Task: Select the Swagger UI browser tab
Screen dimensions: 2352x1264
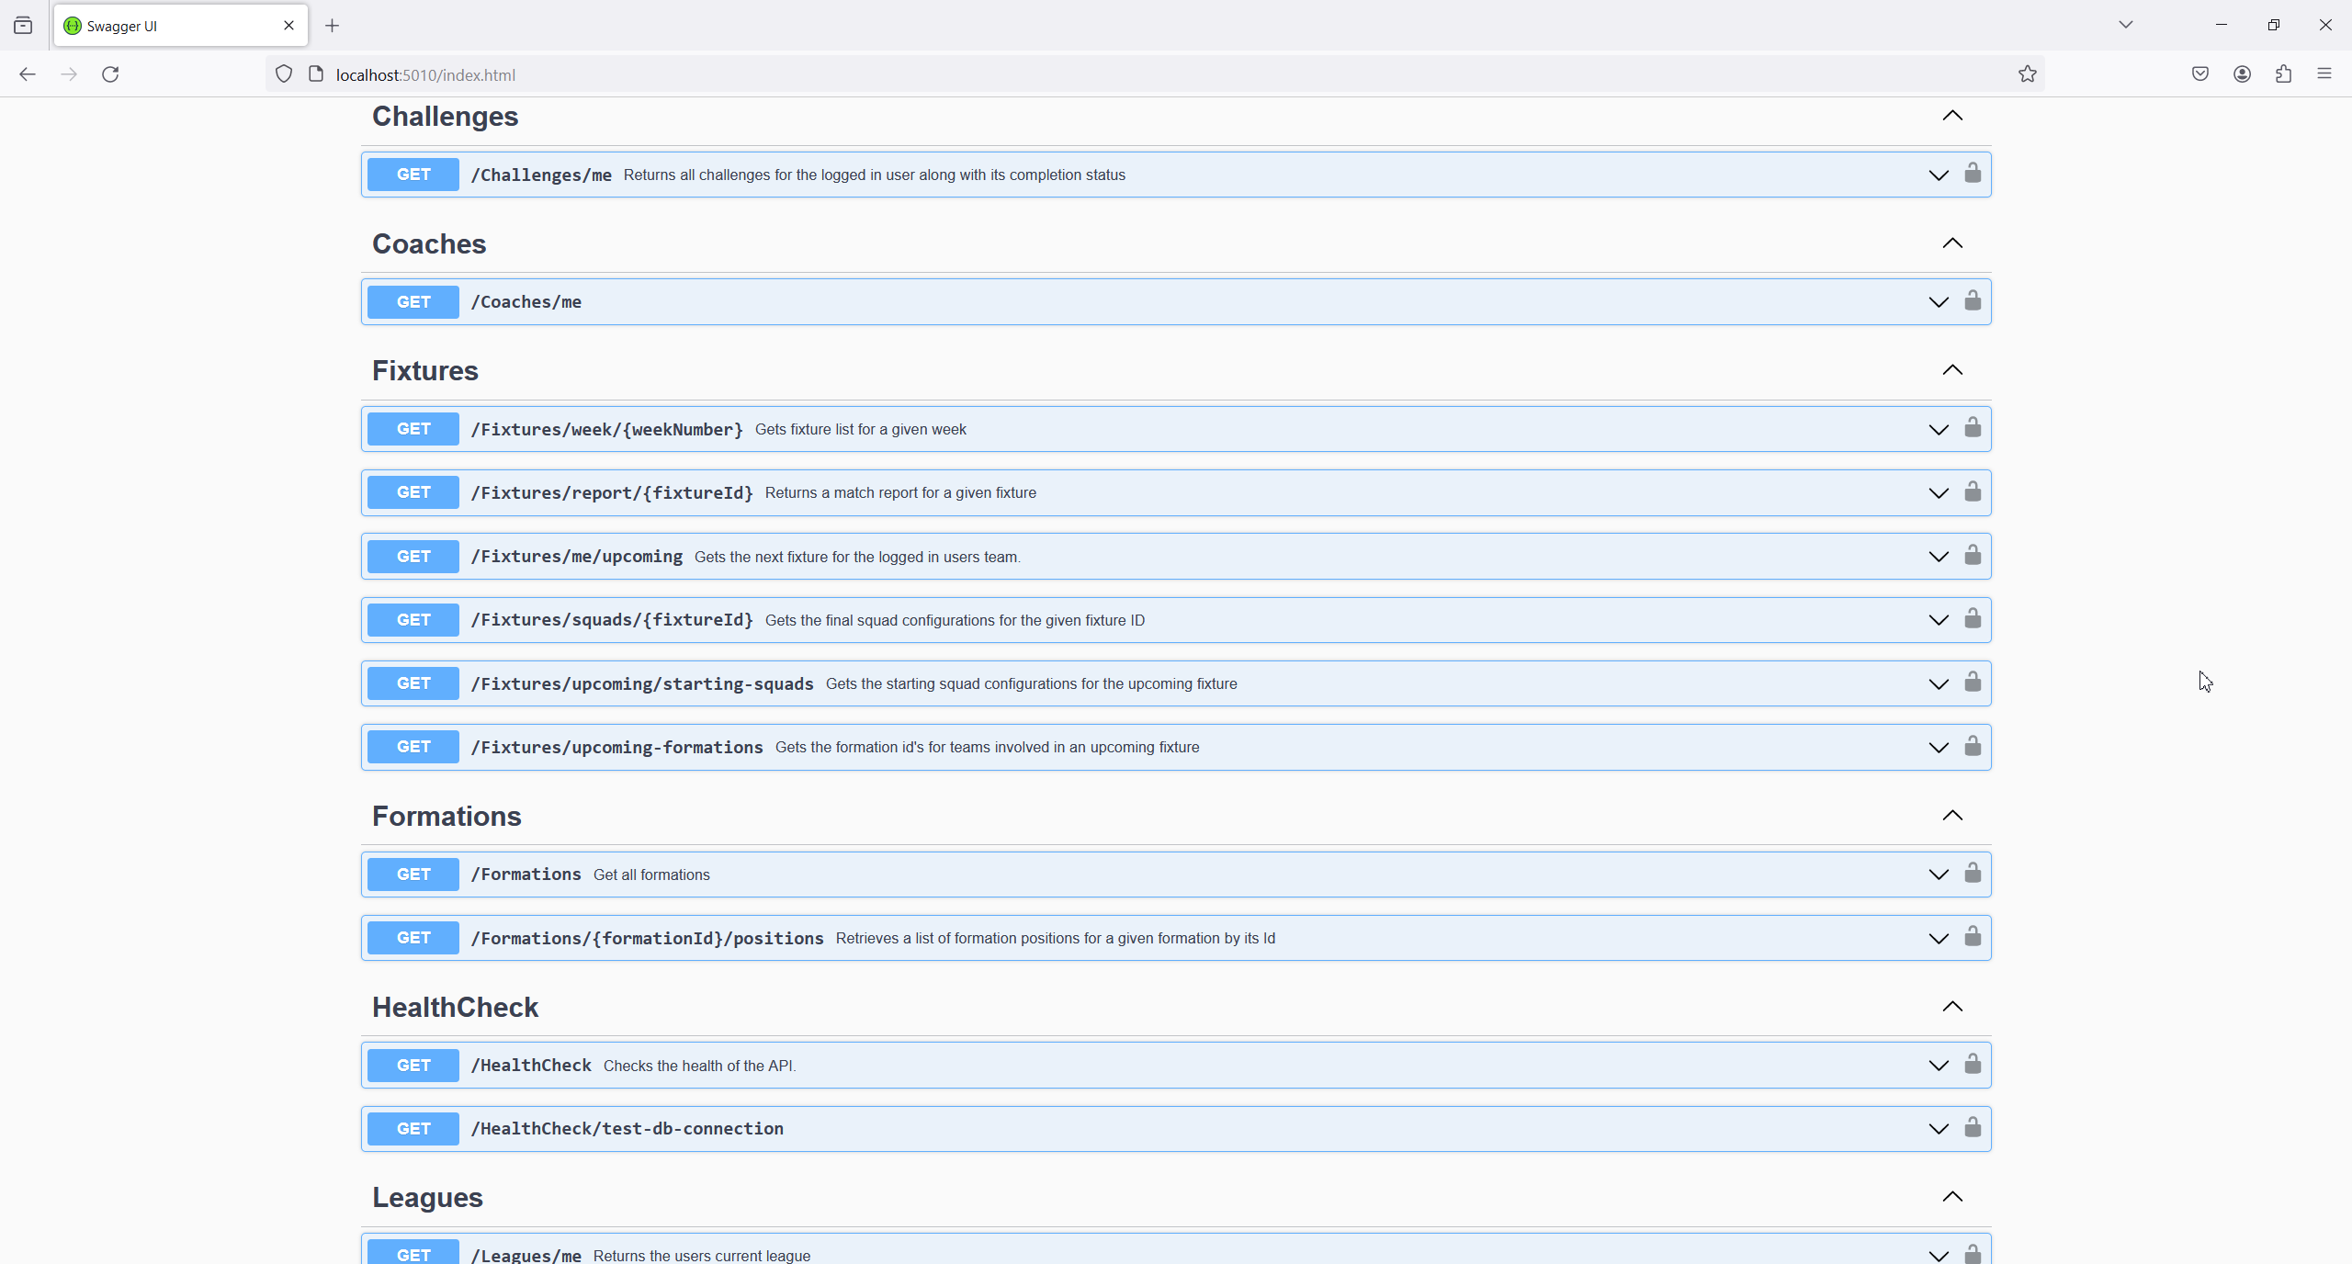Action: coord(175,26)
